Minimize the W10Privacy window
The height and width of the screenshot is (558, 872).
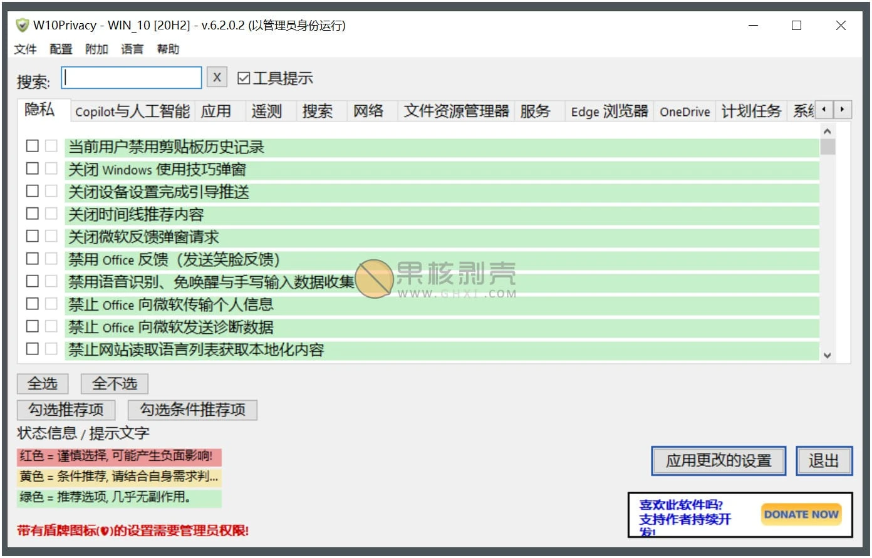click(x=753, y=26)
